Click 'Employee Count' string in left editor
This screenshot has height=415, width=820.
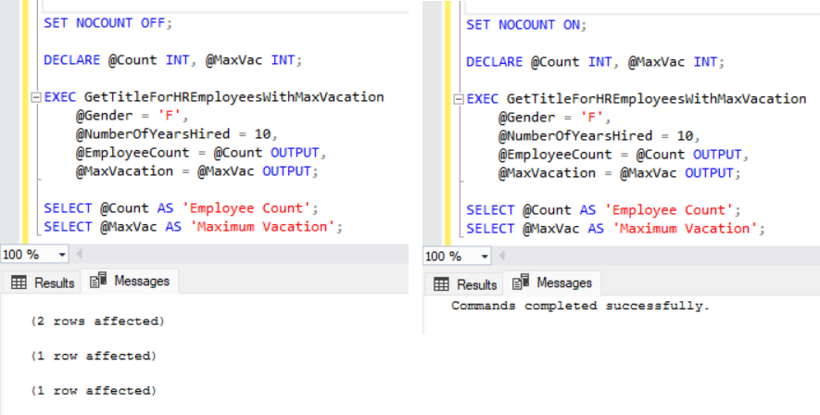coord(247,207)
